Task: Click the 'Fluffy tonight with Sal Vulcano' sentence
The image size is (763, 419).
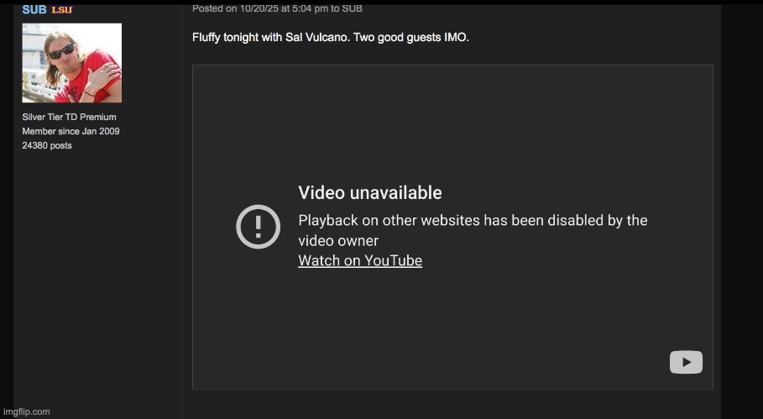Action: [271, 38]
